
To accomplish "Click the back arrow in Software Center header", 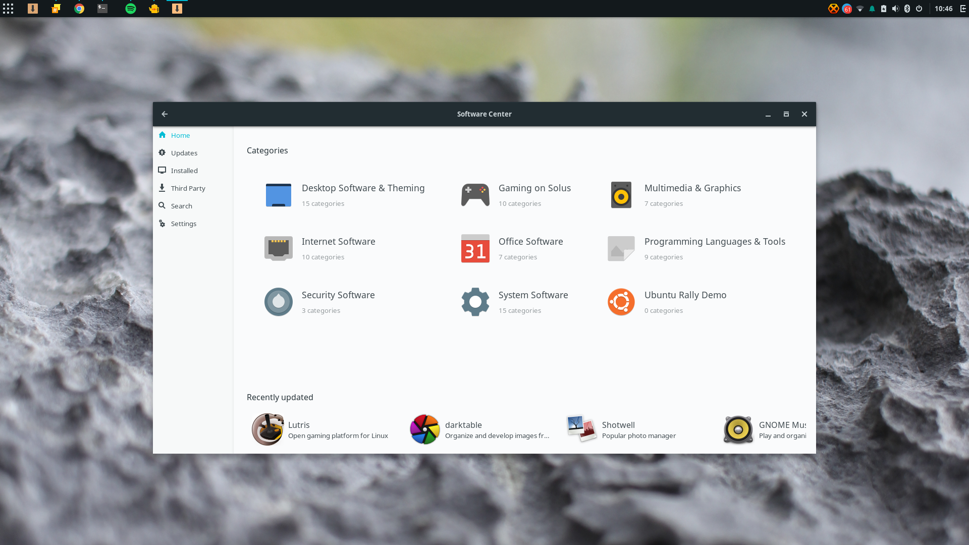I will [165, 114].
